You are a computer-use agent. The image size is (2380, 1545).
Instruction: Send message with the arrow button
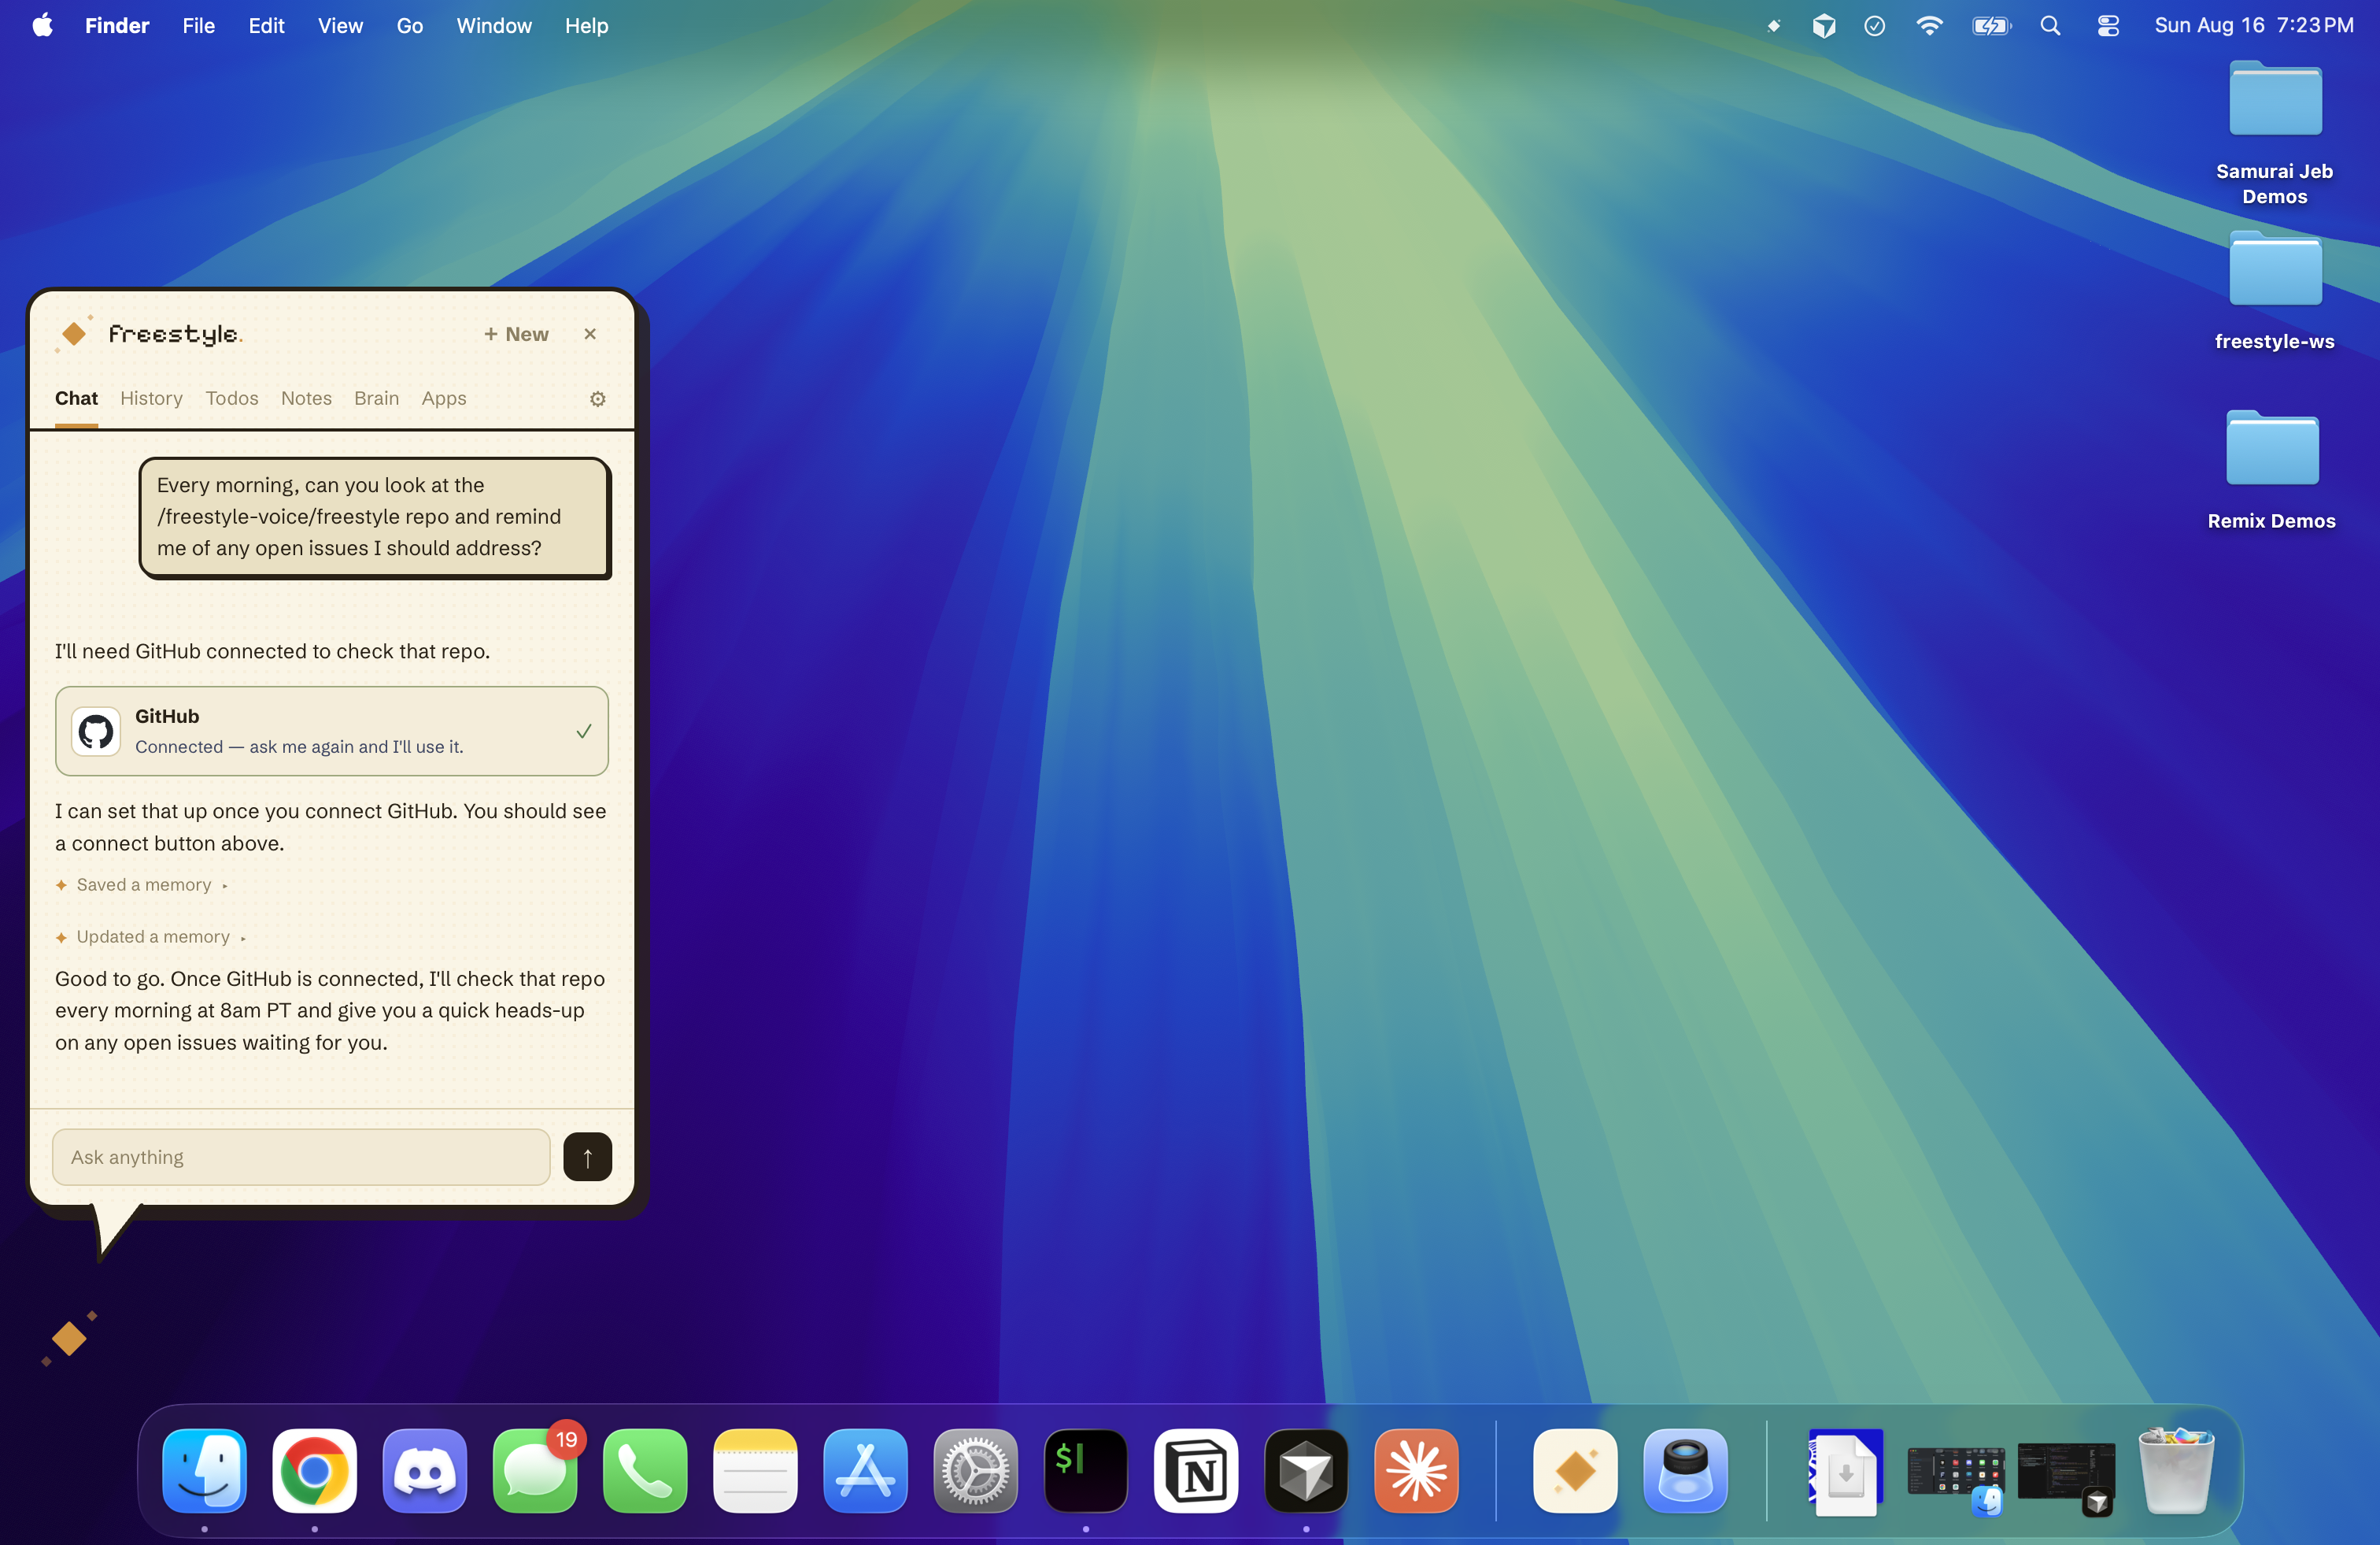pyautogui.click(x=587, y=1157)
